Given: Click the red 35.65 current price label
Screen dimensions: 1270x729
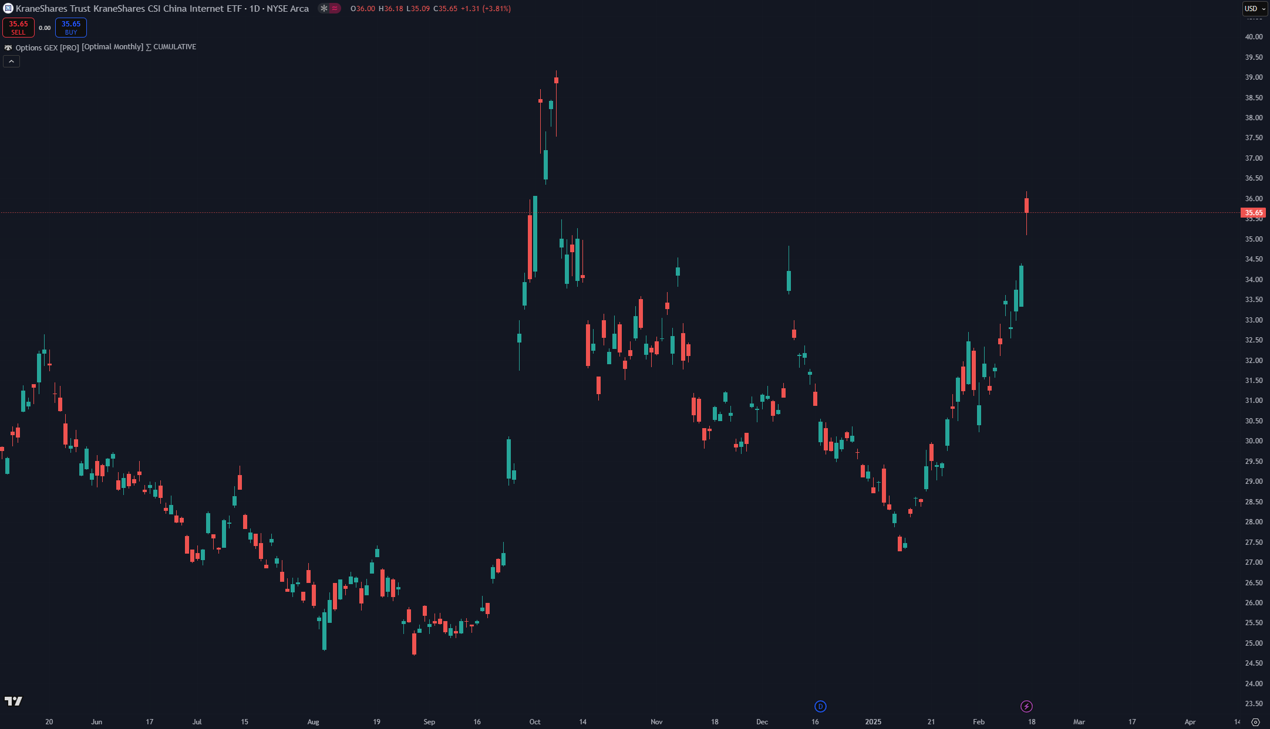Looking at the screenshot, I should coord(1253,213).
